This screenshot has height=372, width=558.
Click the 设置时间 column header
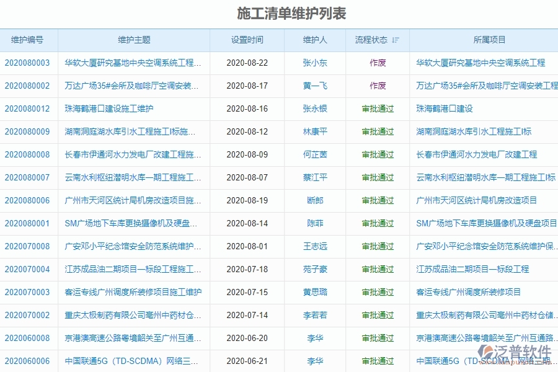[x=246, y=40]
